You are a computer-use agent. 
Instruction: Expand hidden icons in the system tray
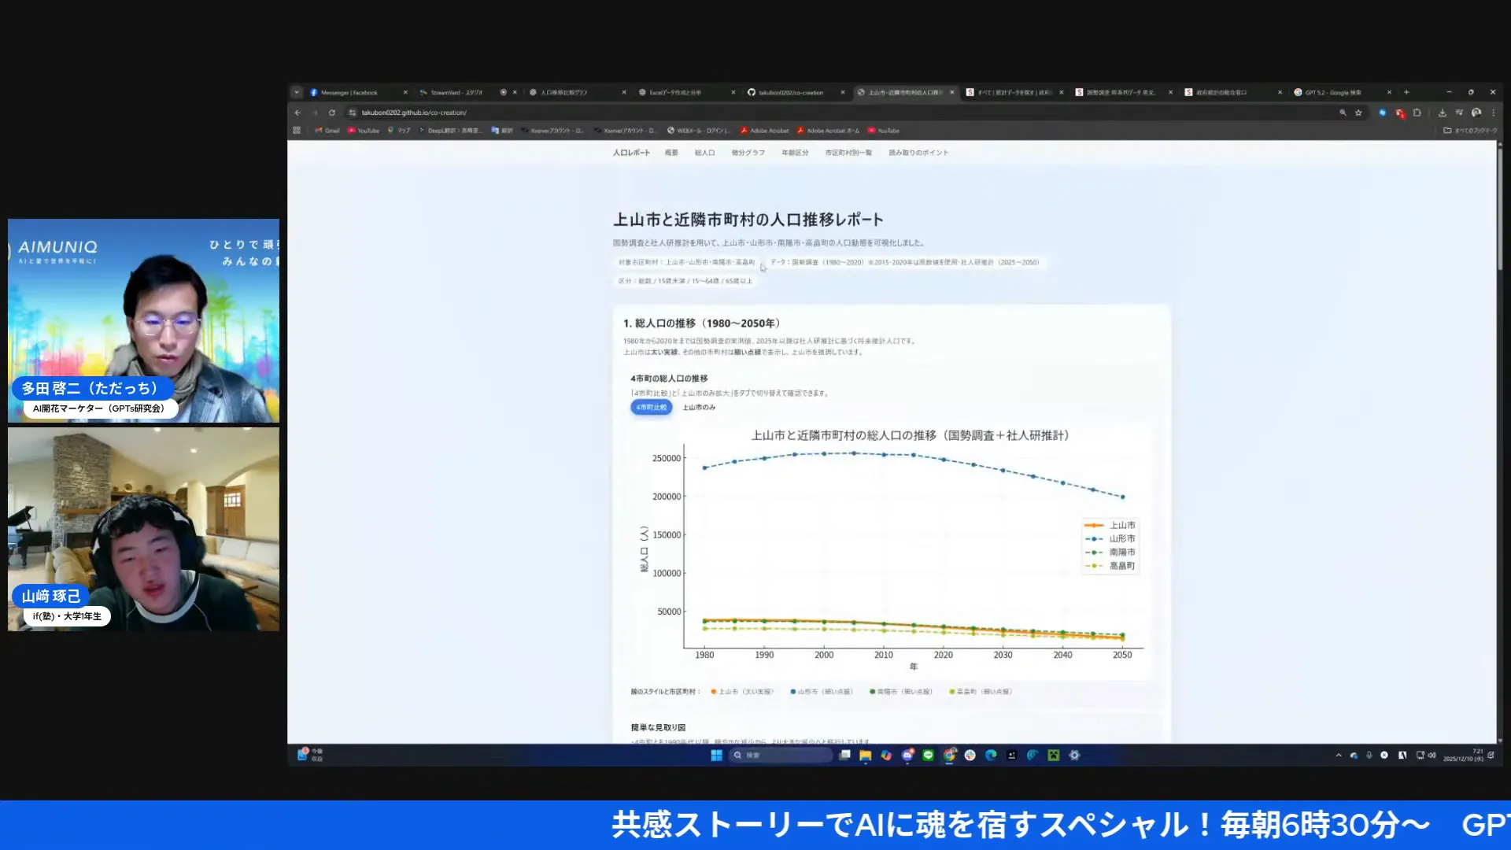(1338, 755)
